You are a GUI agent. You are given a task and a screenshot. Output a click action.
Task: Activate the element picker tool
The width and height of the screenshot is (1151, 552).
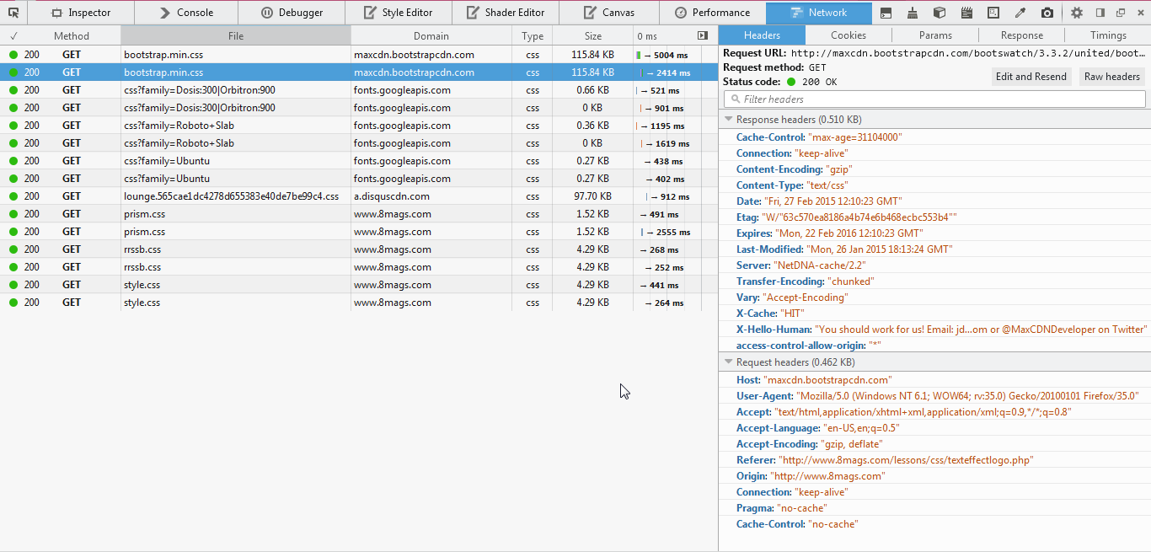tap(13, 13)
